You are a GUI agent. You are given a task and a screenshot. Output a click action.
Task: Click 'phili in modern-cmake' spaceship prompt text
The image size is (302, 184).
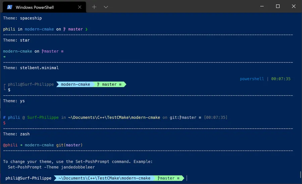(28, 29)
